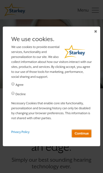Select the Agree radio button

pos(13,84)
